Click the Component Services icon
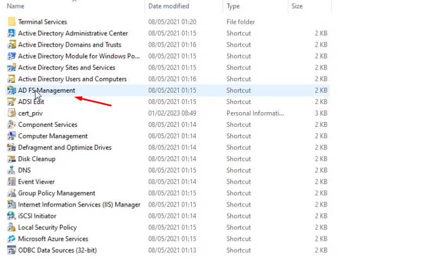 (x=11, y=125)
